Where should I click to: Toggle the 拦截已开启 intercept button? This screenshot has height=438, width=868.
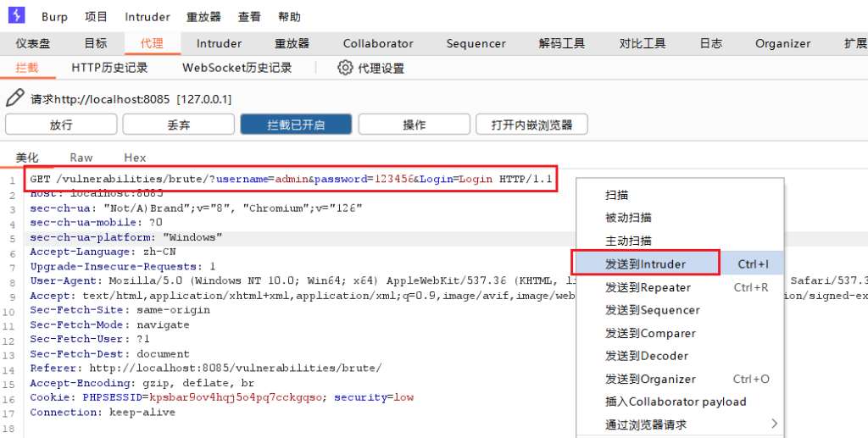[296, 125]
